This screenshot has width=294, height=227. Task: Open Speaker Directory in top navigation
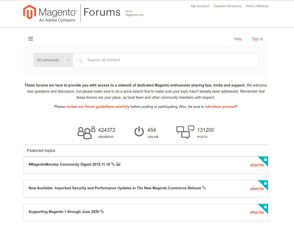click(x=227, y=6)
